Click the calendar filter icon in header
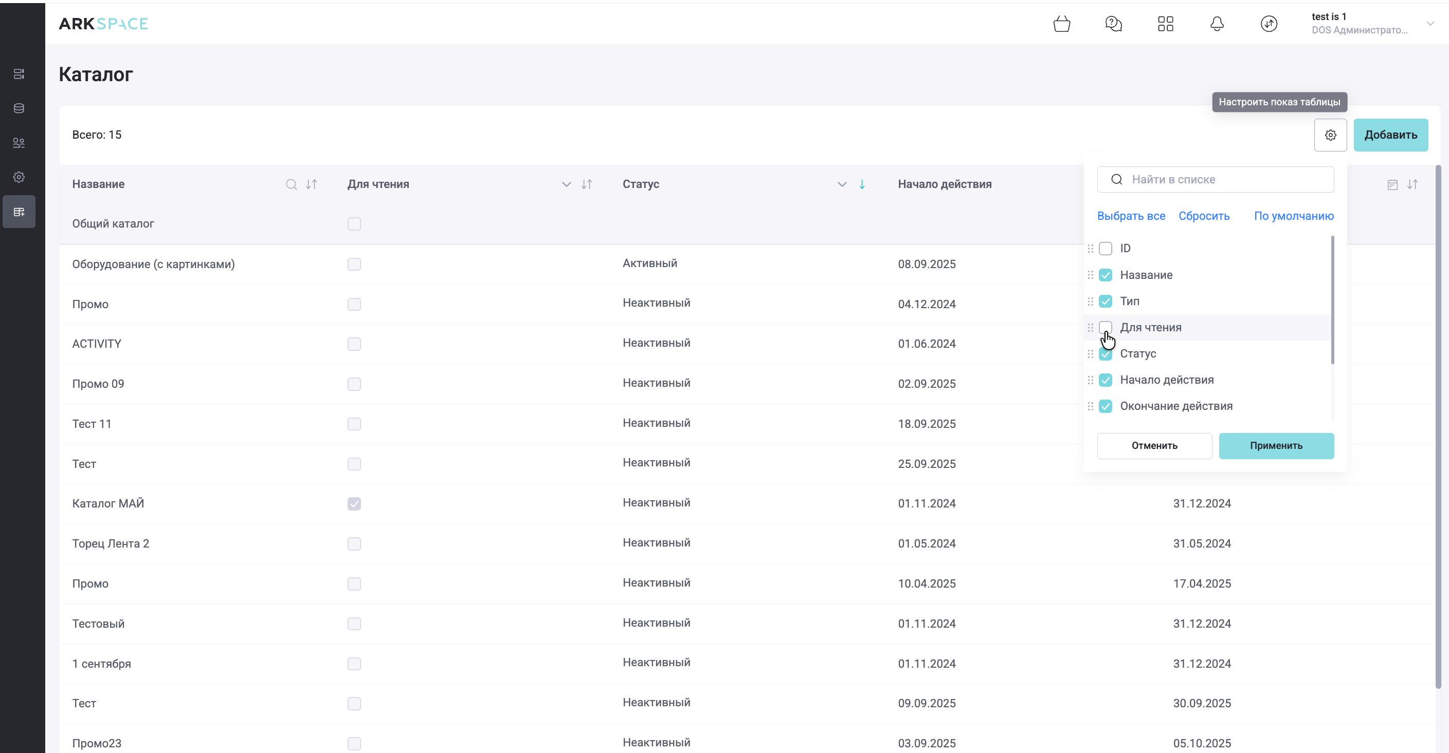The width and height of the screenshot is (1449, 753). coord(1392,185)
